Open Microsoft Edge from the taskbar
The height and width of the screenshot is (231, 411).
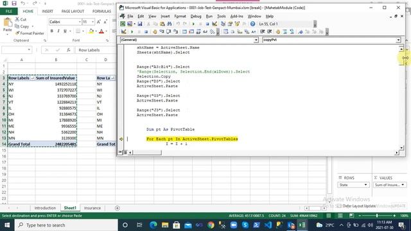pyautogui.click(x=153, y=225)
